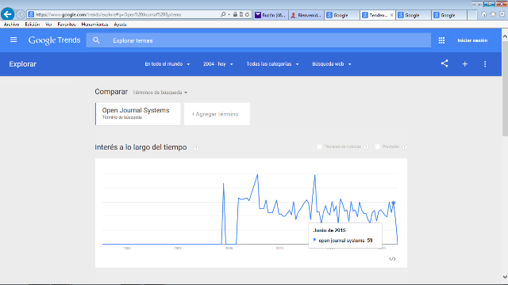Open the browser home icon

[483, 14]
